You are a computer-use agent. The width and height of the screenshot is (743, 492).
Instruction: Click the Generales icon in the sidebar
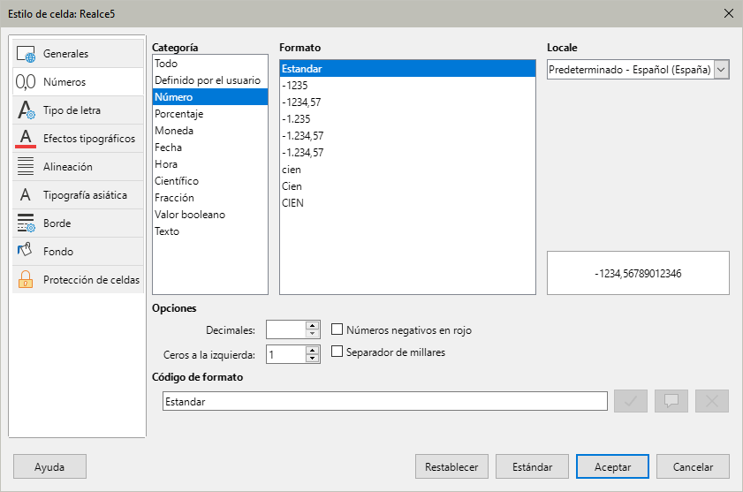pyautogui.click(x=27, y=54)
